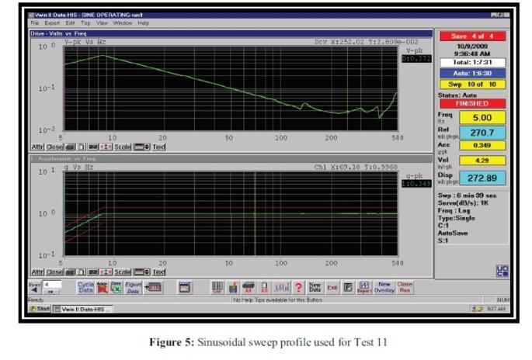Click Text button under Acceleration graph

pyautogui.click(x=158, y=272)
